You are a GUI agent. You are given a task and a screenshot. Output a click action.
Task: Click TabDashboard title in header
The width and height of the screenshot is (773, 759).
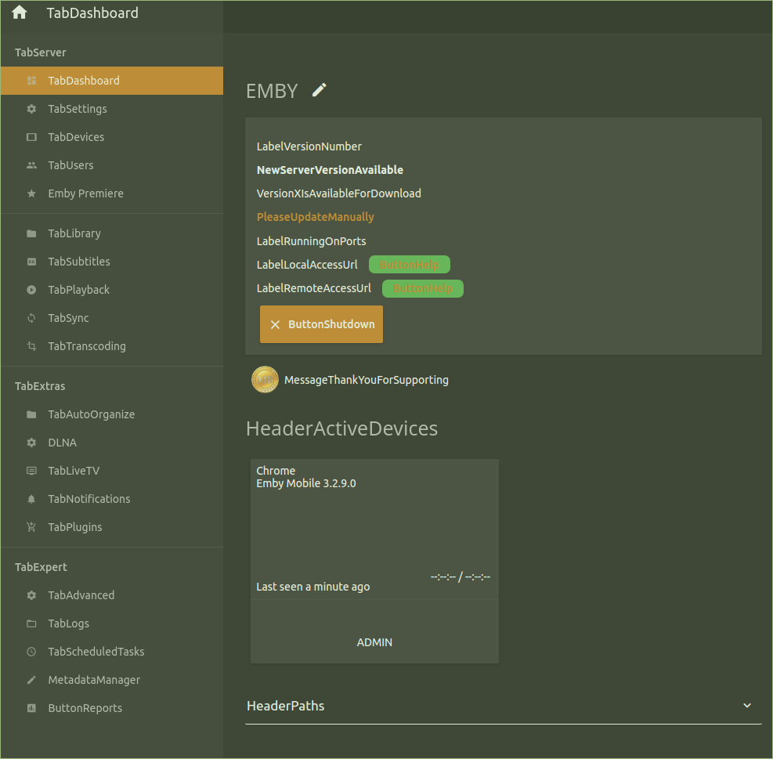[92, 13]
